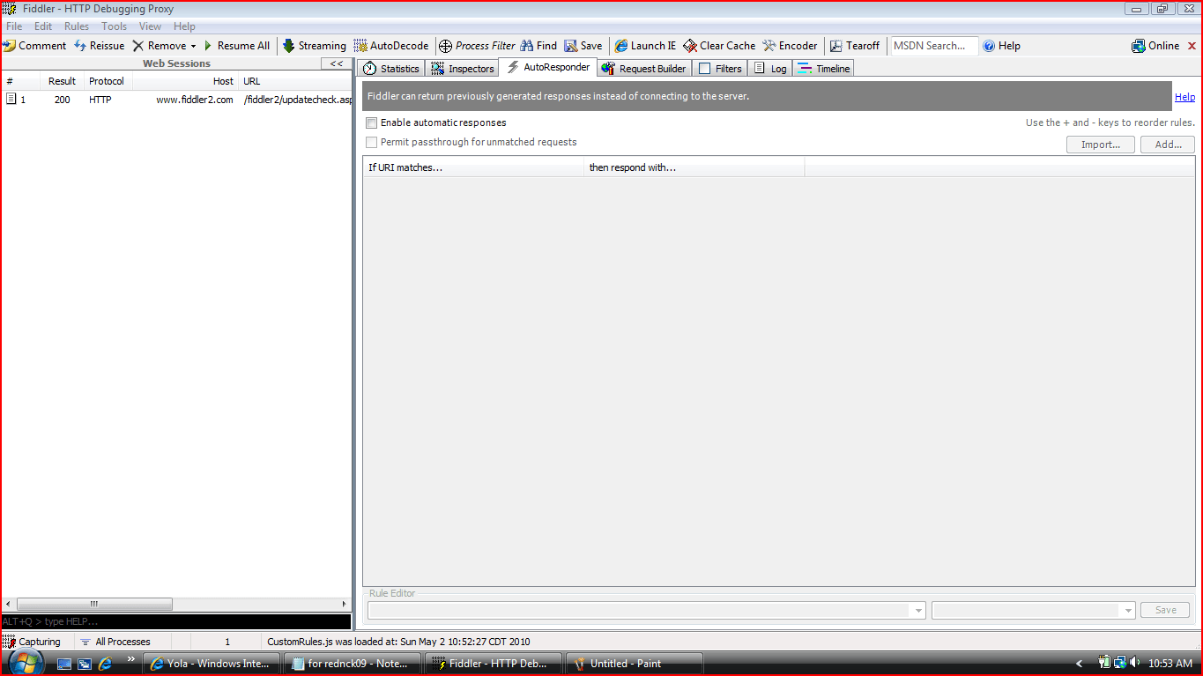Viewport: 1203px width, 676px height.
Task: Switch to the Inspectors tab
Action: tap(463, 69)
